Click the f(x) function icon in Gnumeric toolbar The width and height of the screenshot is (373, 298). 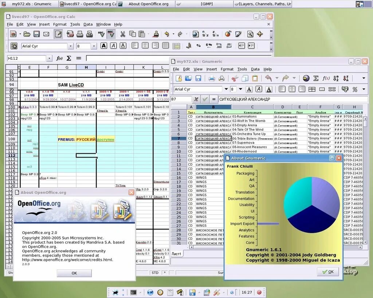coord(326,78)
